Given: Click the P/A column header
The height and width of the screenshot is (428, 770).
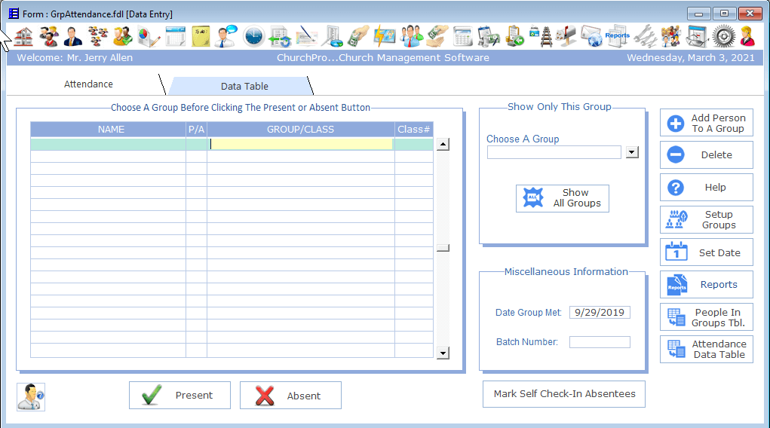Looking at the screenshot, I should click(x=196, y=130).
